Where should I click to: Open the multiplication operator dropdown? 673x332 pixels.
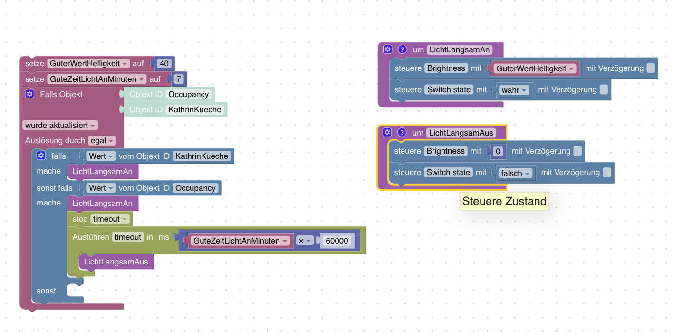[304, 241]
